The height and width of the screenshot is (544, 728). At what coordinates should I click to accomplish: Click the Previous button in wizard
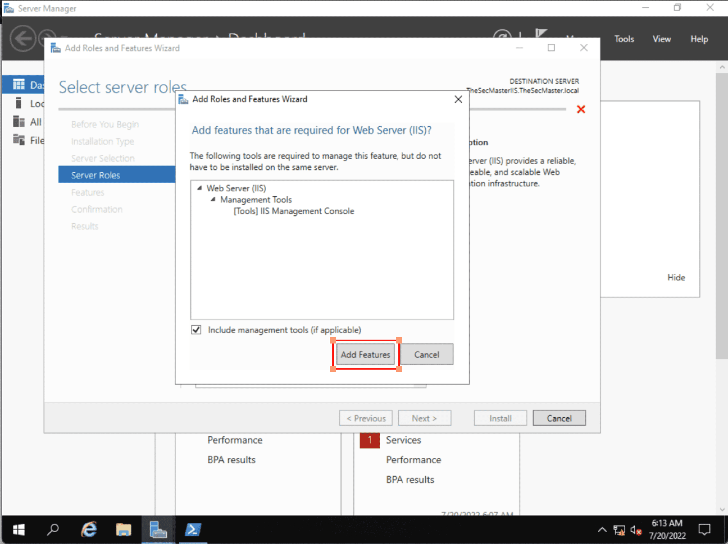(x=366, y=418)
